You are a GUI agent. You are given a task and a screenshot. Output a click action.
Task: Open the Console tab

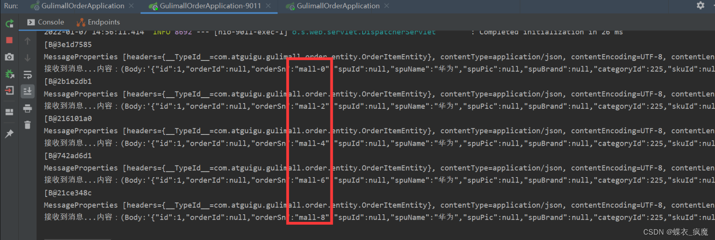46,22
